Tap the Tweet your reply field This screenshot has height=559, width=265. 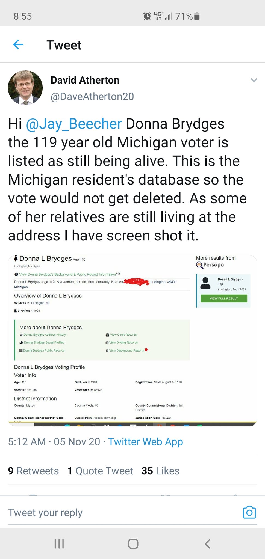(109, 512)
